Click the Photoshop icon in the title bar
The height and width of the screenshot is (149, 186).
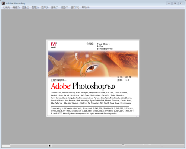pos(3,3)
